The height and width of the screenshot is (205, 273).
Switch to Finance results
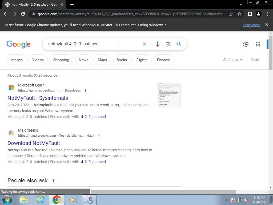pos(163,60)
